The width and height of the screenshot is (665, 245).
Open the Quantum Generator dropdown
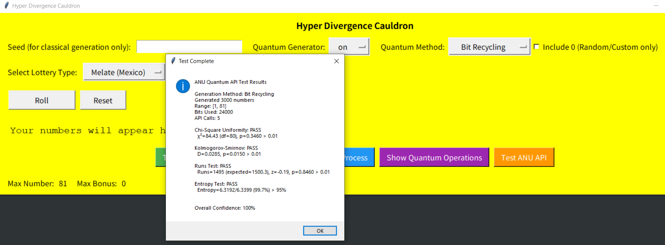(x=349, y=47)
